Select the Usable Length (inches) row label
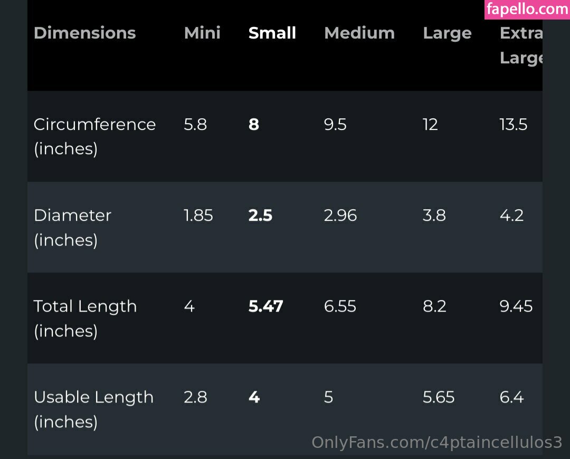This screenshot has height=459, width=570. click(x=93, y=409)
